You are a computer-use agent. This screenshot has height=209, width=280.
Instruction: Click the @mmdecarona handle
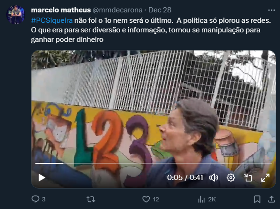click(x=117, y=10)
